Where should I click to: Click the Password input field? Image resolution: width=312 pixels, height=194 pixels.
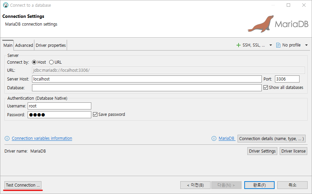[60, 115]
